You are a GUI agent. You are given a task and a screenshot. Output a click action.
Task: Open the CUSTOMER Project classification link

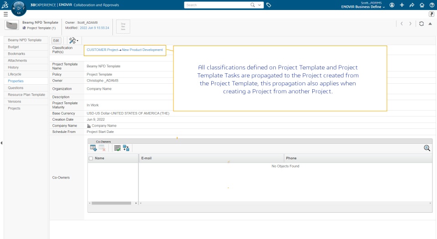[x=102, y=50]
